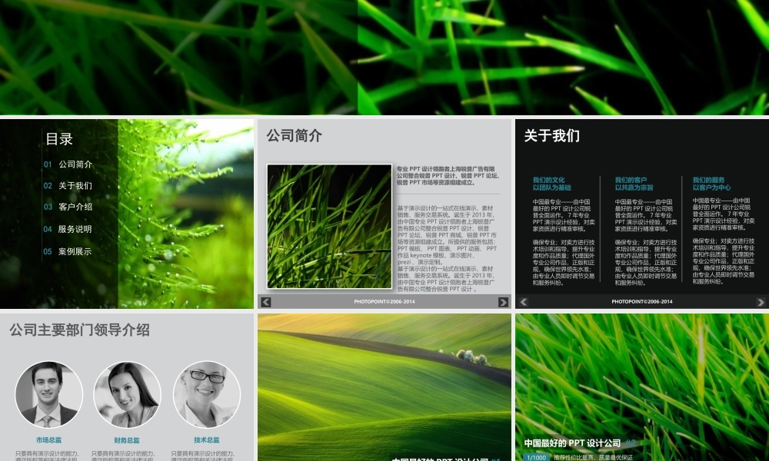769x461 pixels.
Task: Click the left navigation arrow on 公司简介 slide
Action: coord(265,301)
